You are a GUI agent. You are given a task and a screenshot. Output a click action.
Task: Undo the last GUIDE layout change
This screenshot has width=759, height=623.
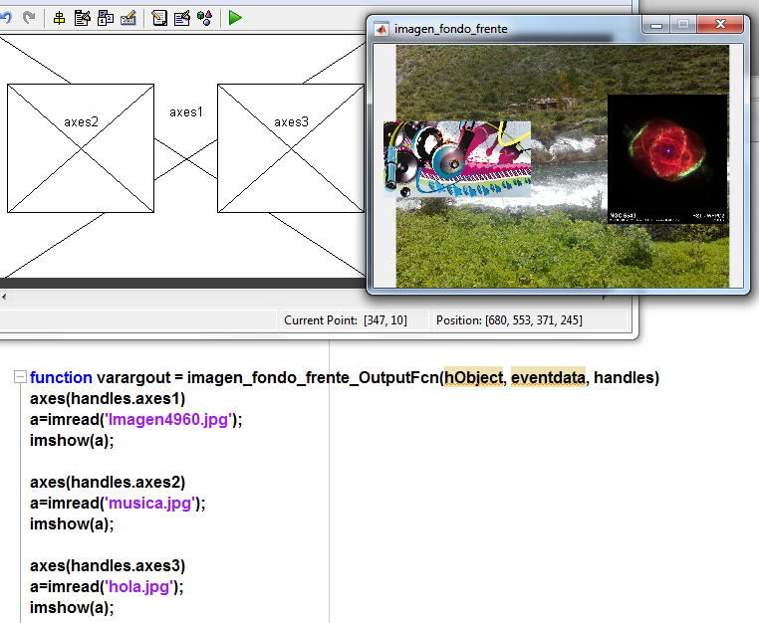coord(5,18)
